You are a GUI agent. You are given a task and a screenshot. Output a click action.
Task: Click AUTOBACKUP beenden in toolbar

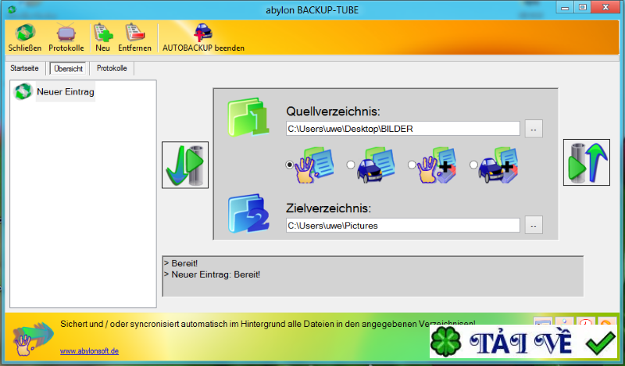(x=203, y=37)
